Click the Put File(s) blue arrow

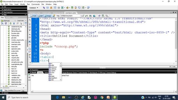(14, 23)
